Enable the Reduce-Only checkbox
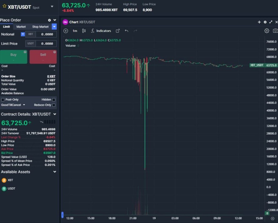 click(x=54, y=105)
